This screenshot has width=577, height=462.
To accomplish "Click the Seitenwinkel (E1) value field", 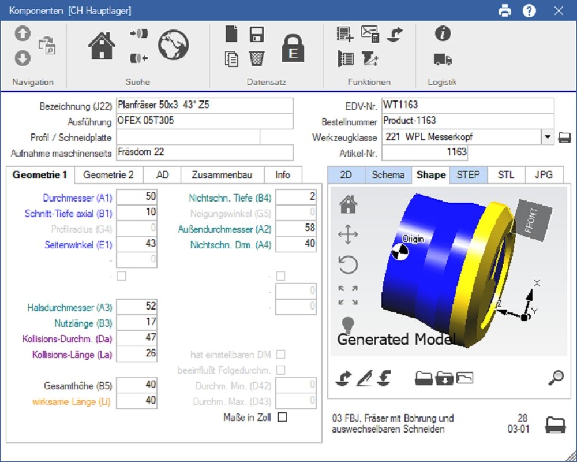I will (137, 244).
